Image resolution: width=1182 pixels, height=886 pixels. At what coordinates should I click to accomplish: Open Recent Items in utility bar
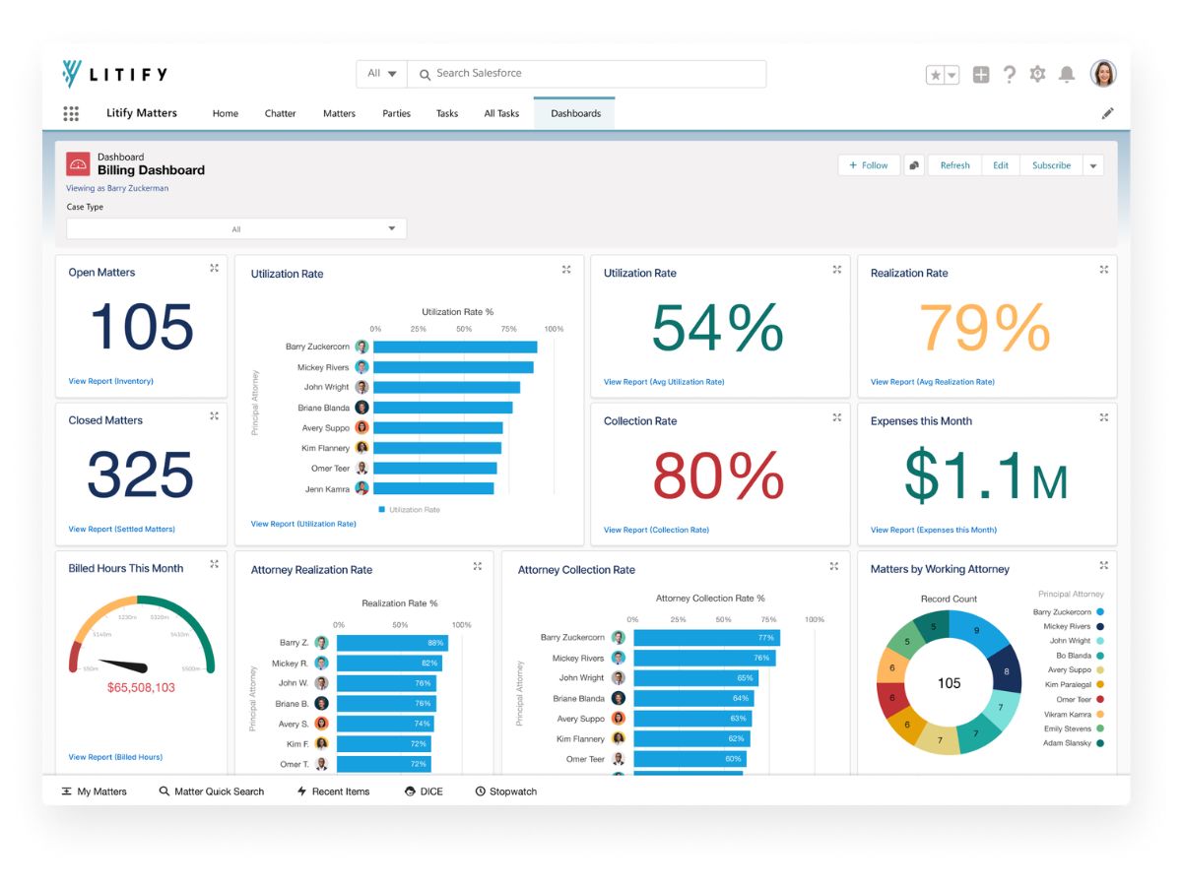tap(333, 791)
